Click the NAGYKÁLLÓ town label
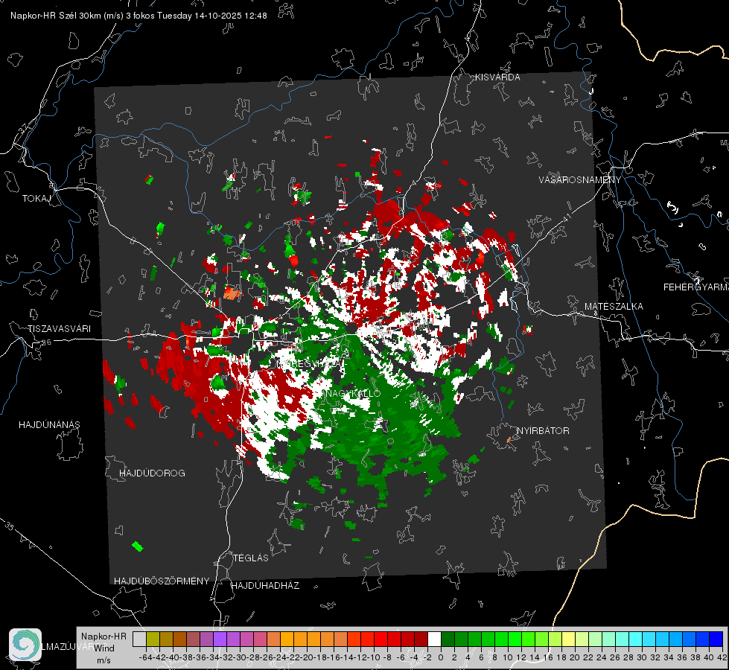This screenshot has height=670, width=729. point(352,393)
